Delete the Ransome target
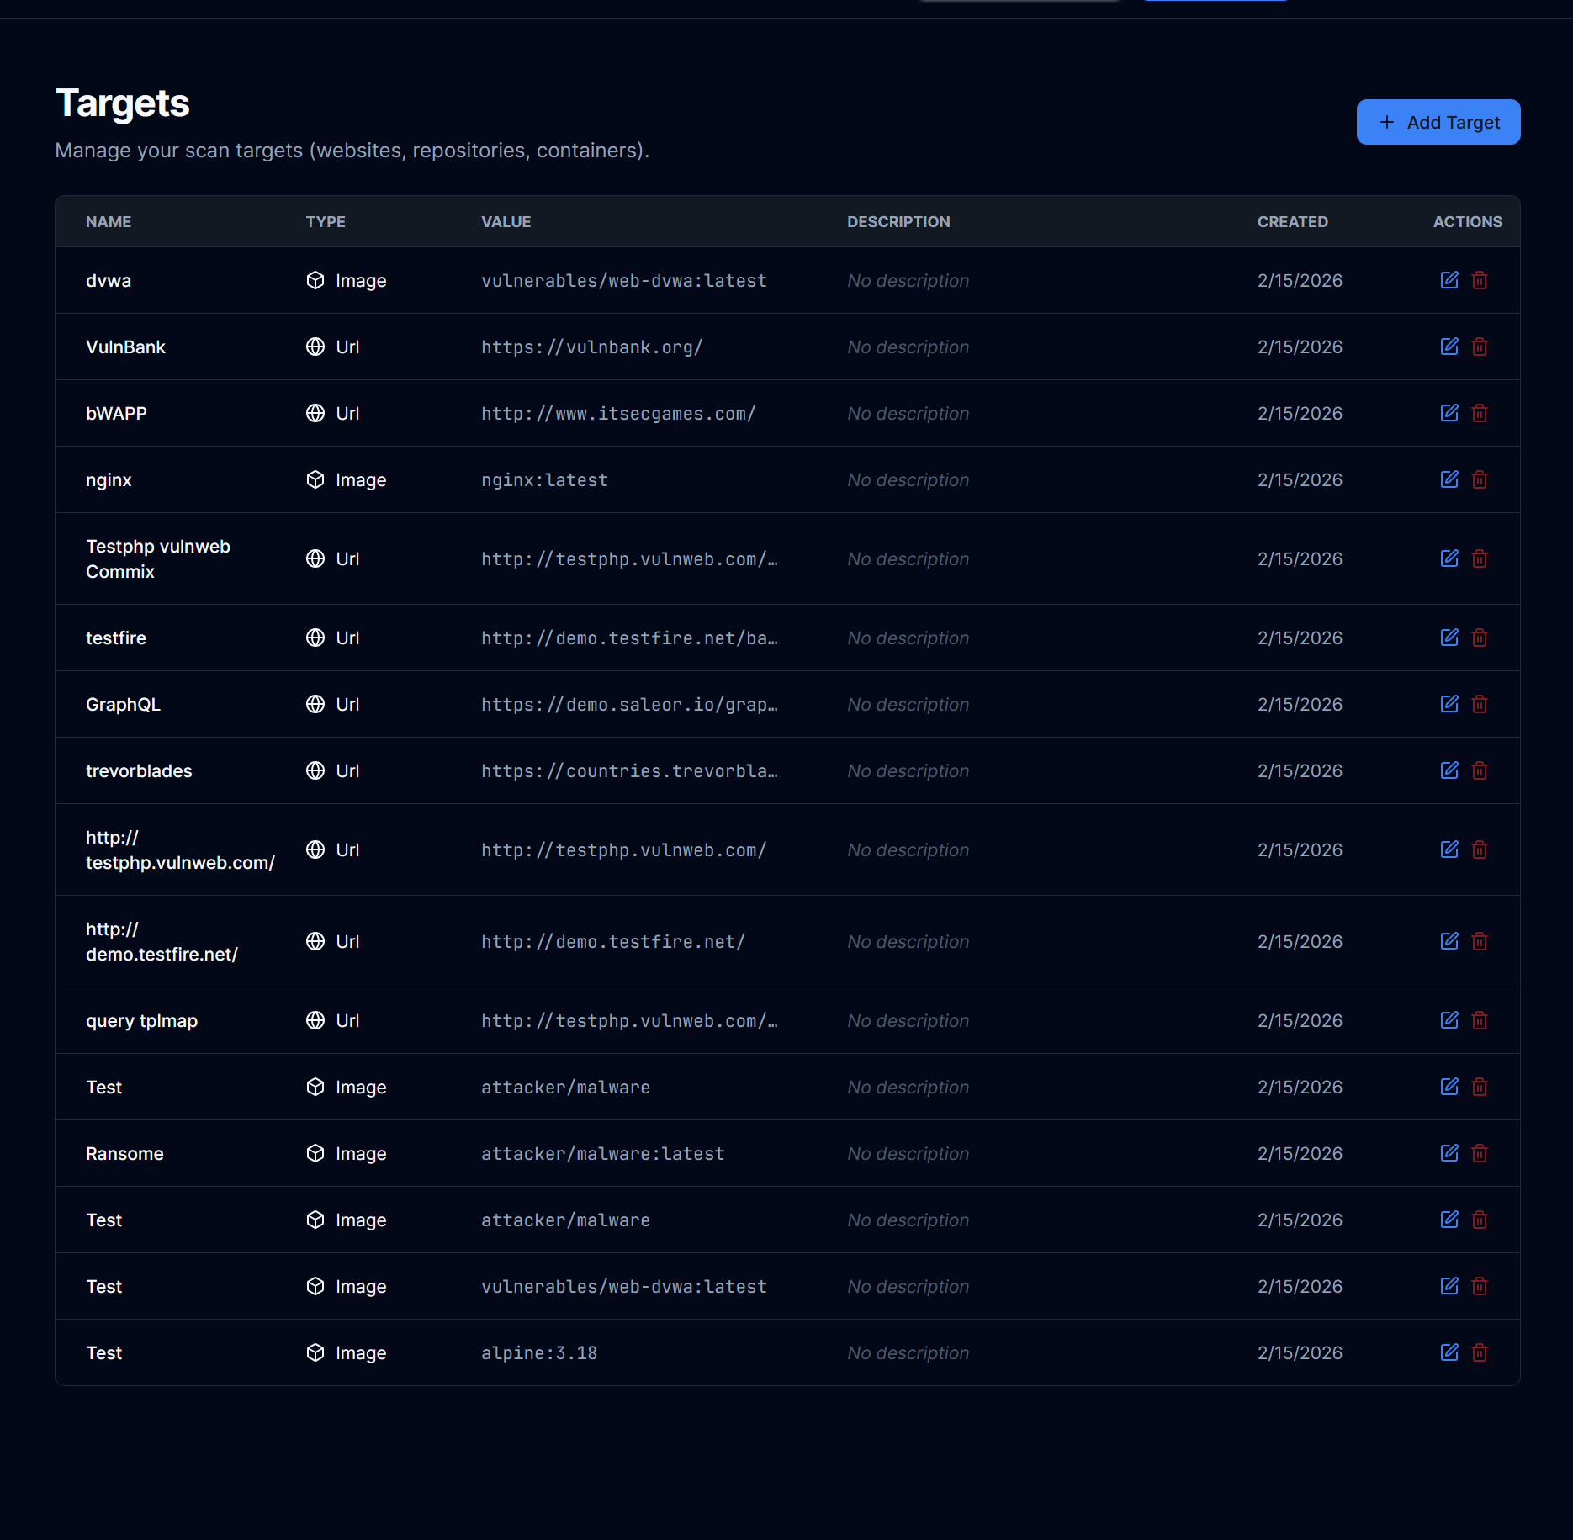Viewport: 1573px width, 1540px height. 1480,1153
